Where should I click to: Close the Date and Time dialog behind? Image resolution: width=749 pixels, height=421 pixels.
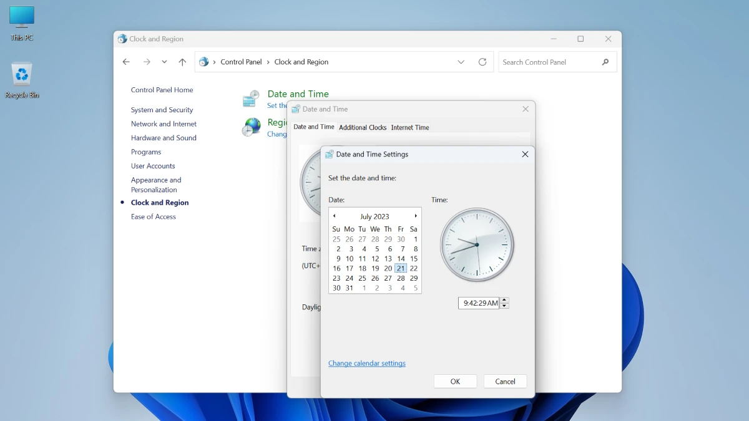tap(526, 109)
